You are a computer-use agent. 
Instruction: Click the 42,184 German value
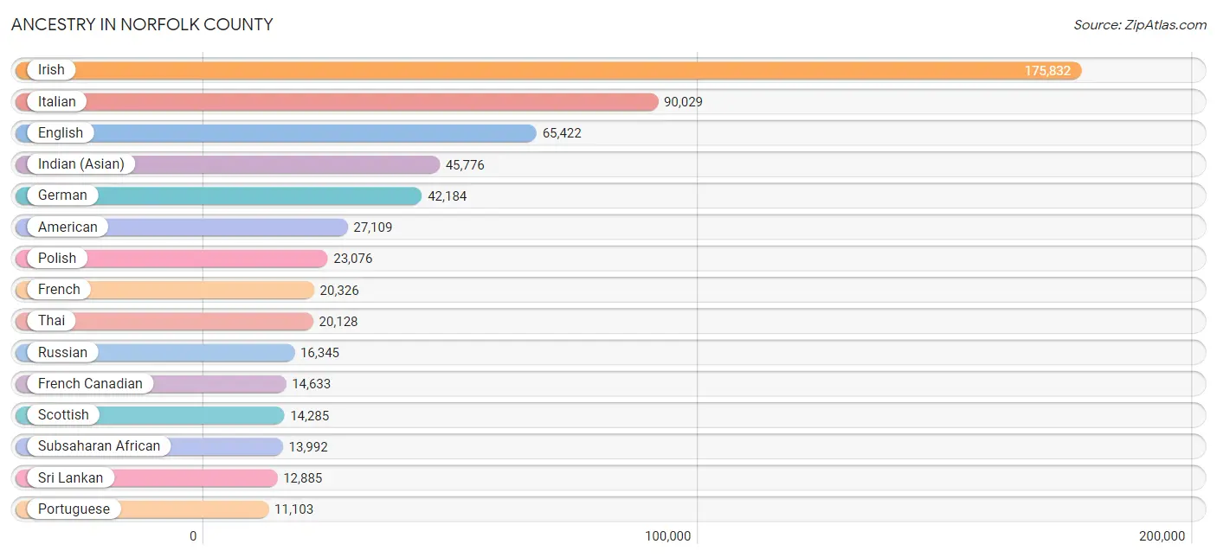447,196
